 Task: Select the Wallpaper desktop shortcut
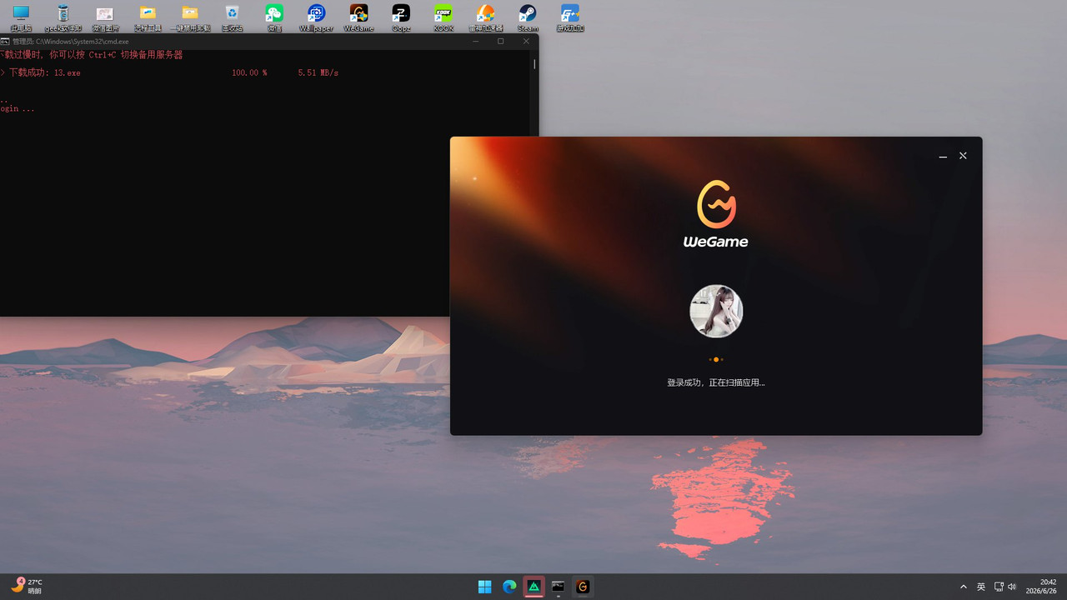pos(317,17)
